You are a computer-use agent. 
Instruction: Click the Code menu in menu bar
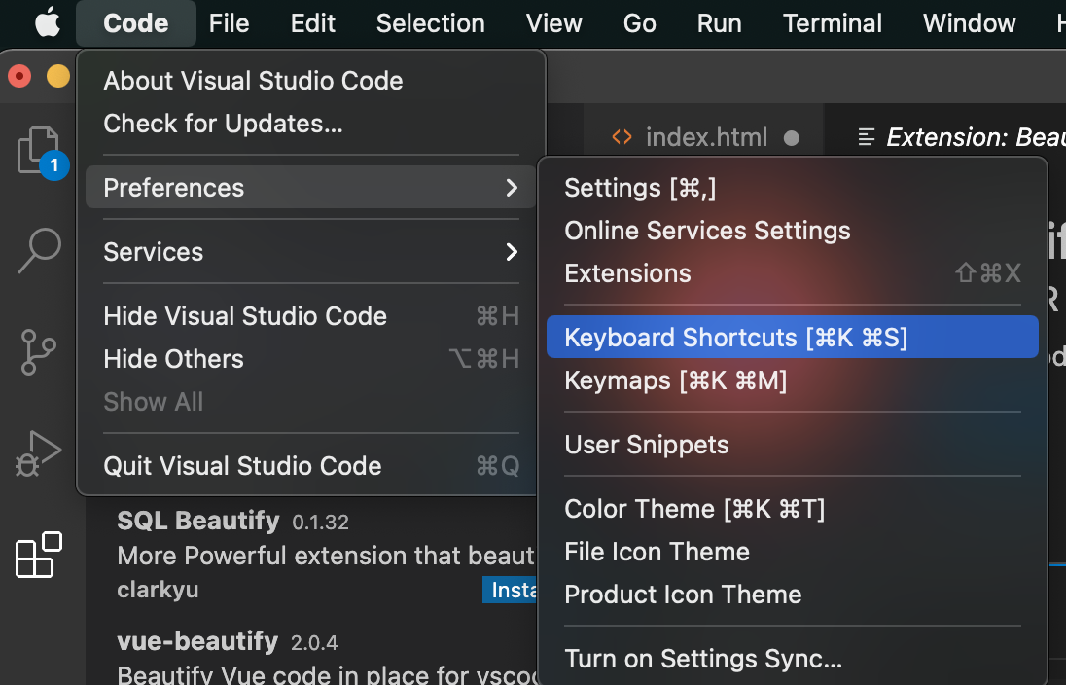click(x=136, y=23)
